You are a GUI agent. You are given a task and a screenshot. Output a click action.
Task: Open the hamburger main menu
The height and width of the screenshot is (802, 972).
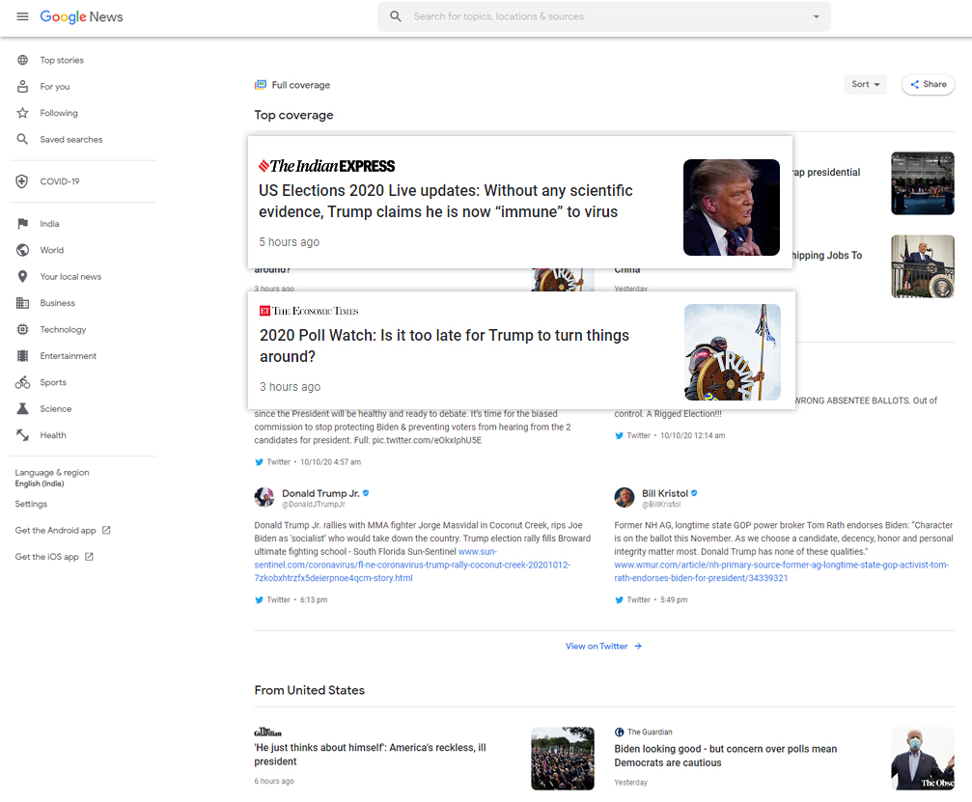22,16
